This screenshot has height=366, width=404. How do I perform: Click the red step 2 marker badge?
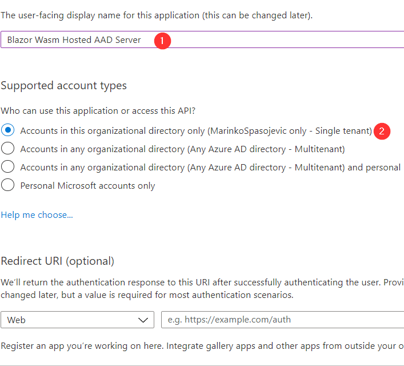pos(382,131)
